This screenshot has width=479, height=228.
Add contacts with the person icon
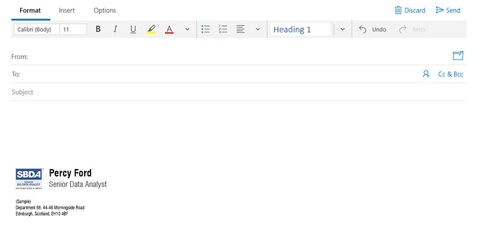tap(426, 74)
